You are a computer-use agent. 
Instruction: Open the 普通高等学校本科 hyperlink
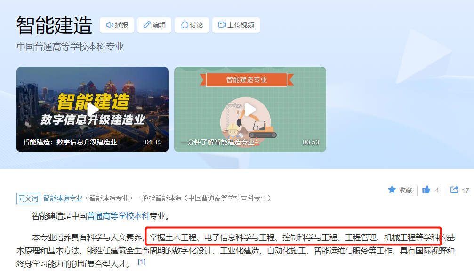pyautogui.click(x=118, y=216)
